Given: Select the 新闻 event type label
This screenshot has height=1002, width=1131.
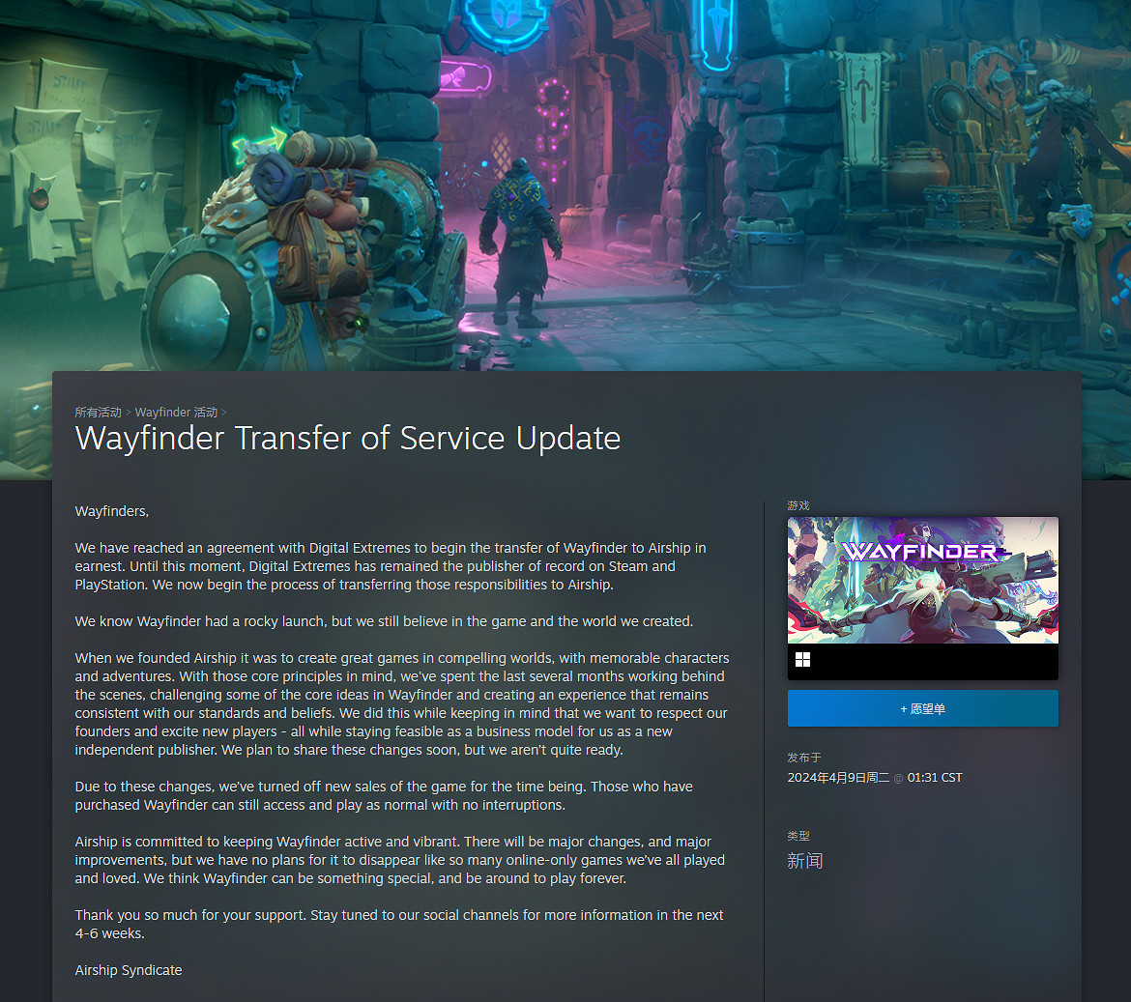Looking at the screenshot, I should [805, 861].
